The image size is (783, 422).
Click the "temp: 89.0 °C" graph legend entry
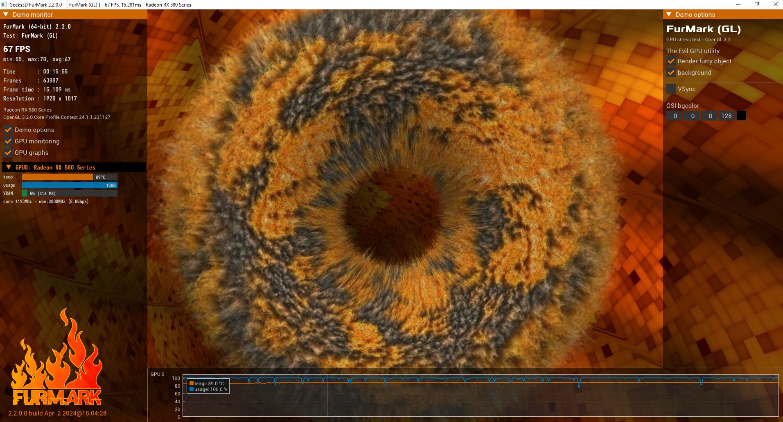[209, 383]
